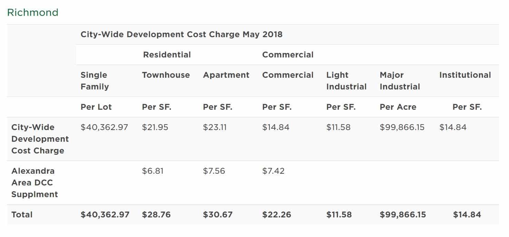
Task: Click the Commercial group header above columns
Action: pos(288,55)
